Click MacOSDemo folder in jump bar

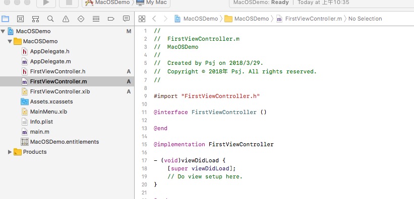click(x=247, y=19)
